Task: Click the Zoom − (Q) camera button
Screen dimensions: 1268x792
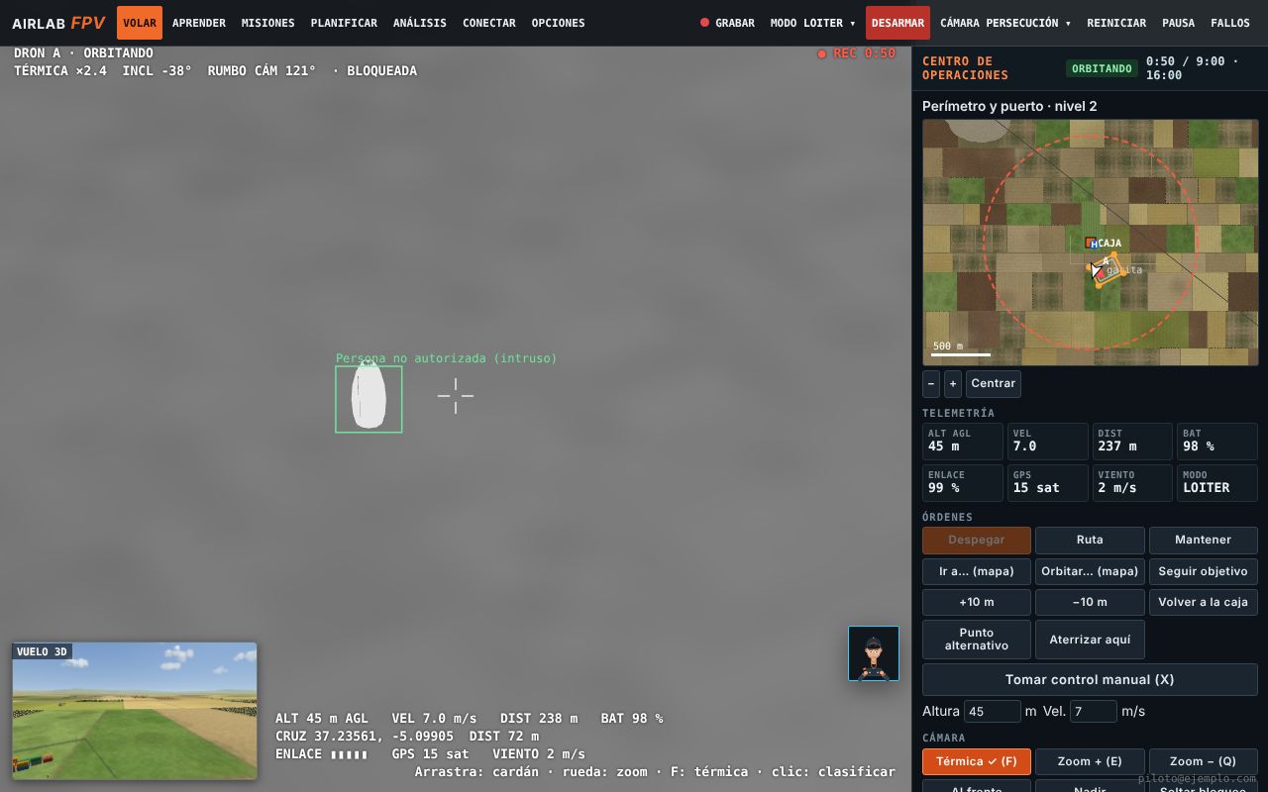Action: pyautogui.click(x=1204, y=761)
